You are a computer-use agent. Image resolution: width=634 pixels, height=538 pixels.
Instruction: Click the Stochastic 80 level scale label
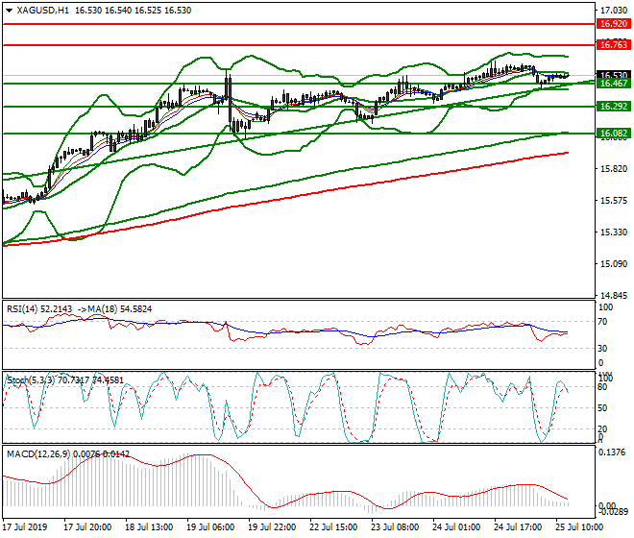(602, 387)
